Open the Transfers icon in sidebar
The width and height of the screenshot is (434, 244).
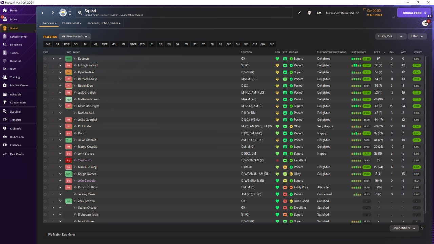coord(5,120)
